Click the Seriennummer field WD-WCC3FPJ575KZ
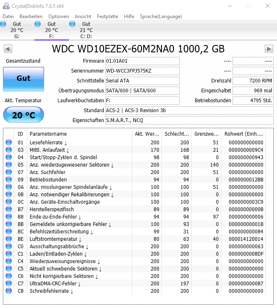The height and width of the screenshot is (308, 277). coord(142,71)
